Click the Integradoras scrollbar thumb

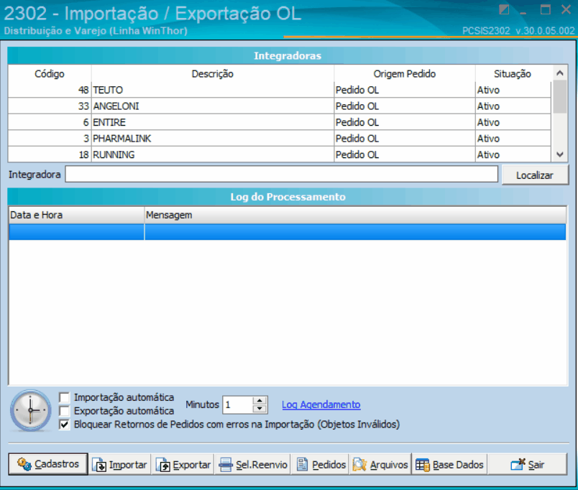(x=559, y=97)
